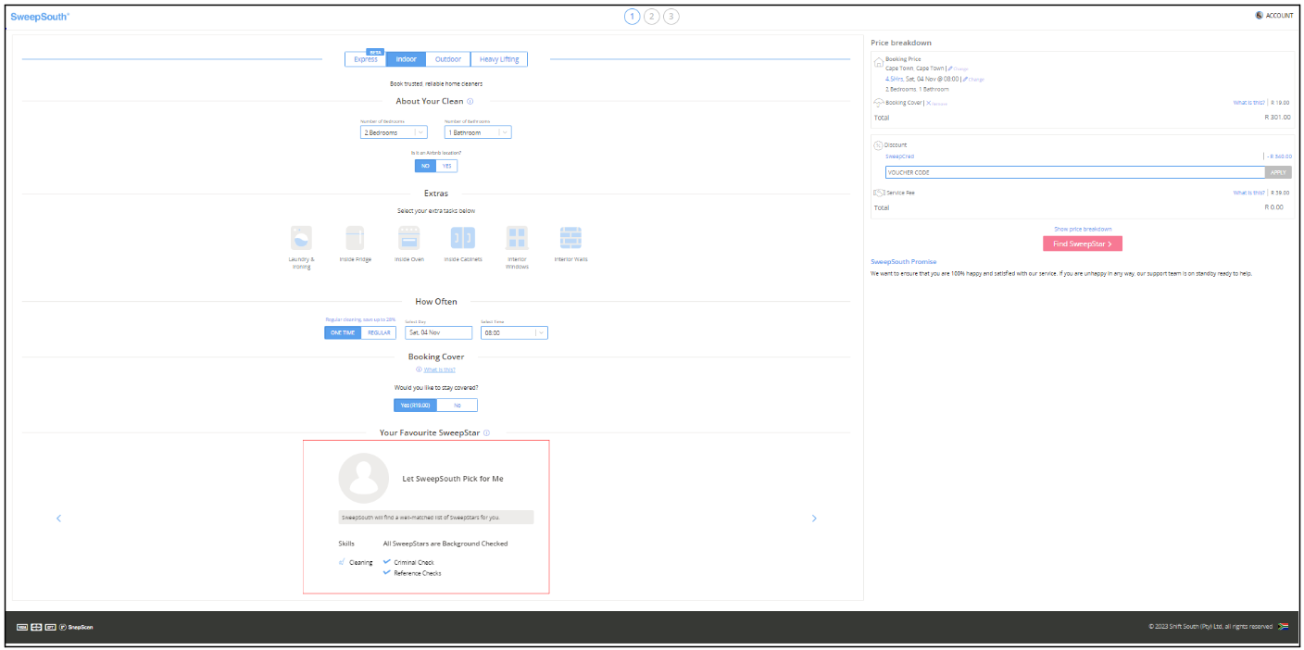1304x650 pixels.
Task: Click the Reference Checks item
Action: (x=417, y=573)
